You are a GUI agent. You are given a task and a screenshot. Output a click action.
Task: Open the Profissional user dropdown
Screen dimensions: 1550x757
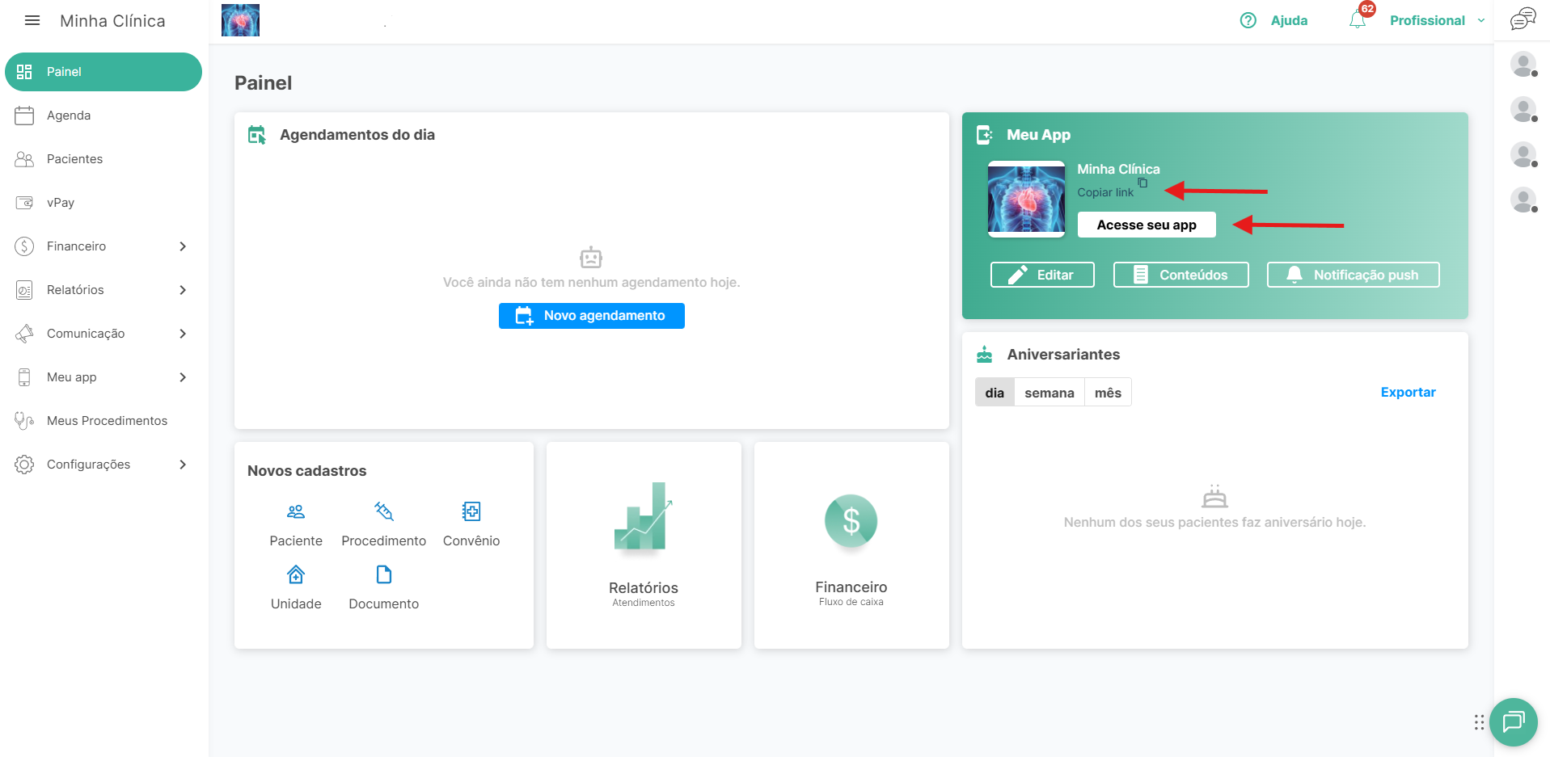tap(1437, 21)
